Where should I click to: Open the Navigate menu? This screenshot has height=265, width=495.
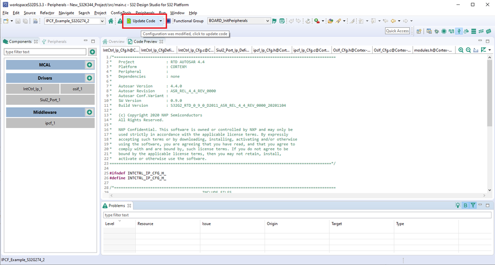[x=66, y=13]
